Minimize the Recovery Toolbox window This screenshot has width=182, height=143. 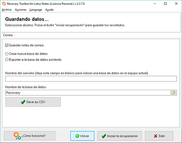click(x=155, y=4)
